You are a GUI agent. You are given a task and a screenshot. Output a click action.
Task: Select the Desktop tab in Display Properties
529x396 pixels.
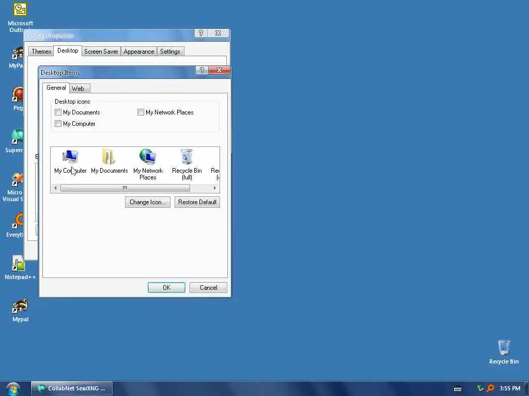point(68,51)
